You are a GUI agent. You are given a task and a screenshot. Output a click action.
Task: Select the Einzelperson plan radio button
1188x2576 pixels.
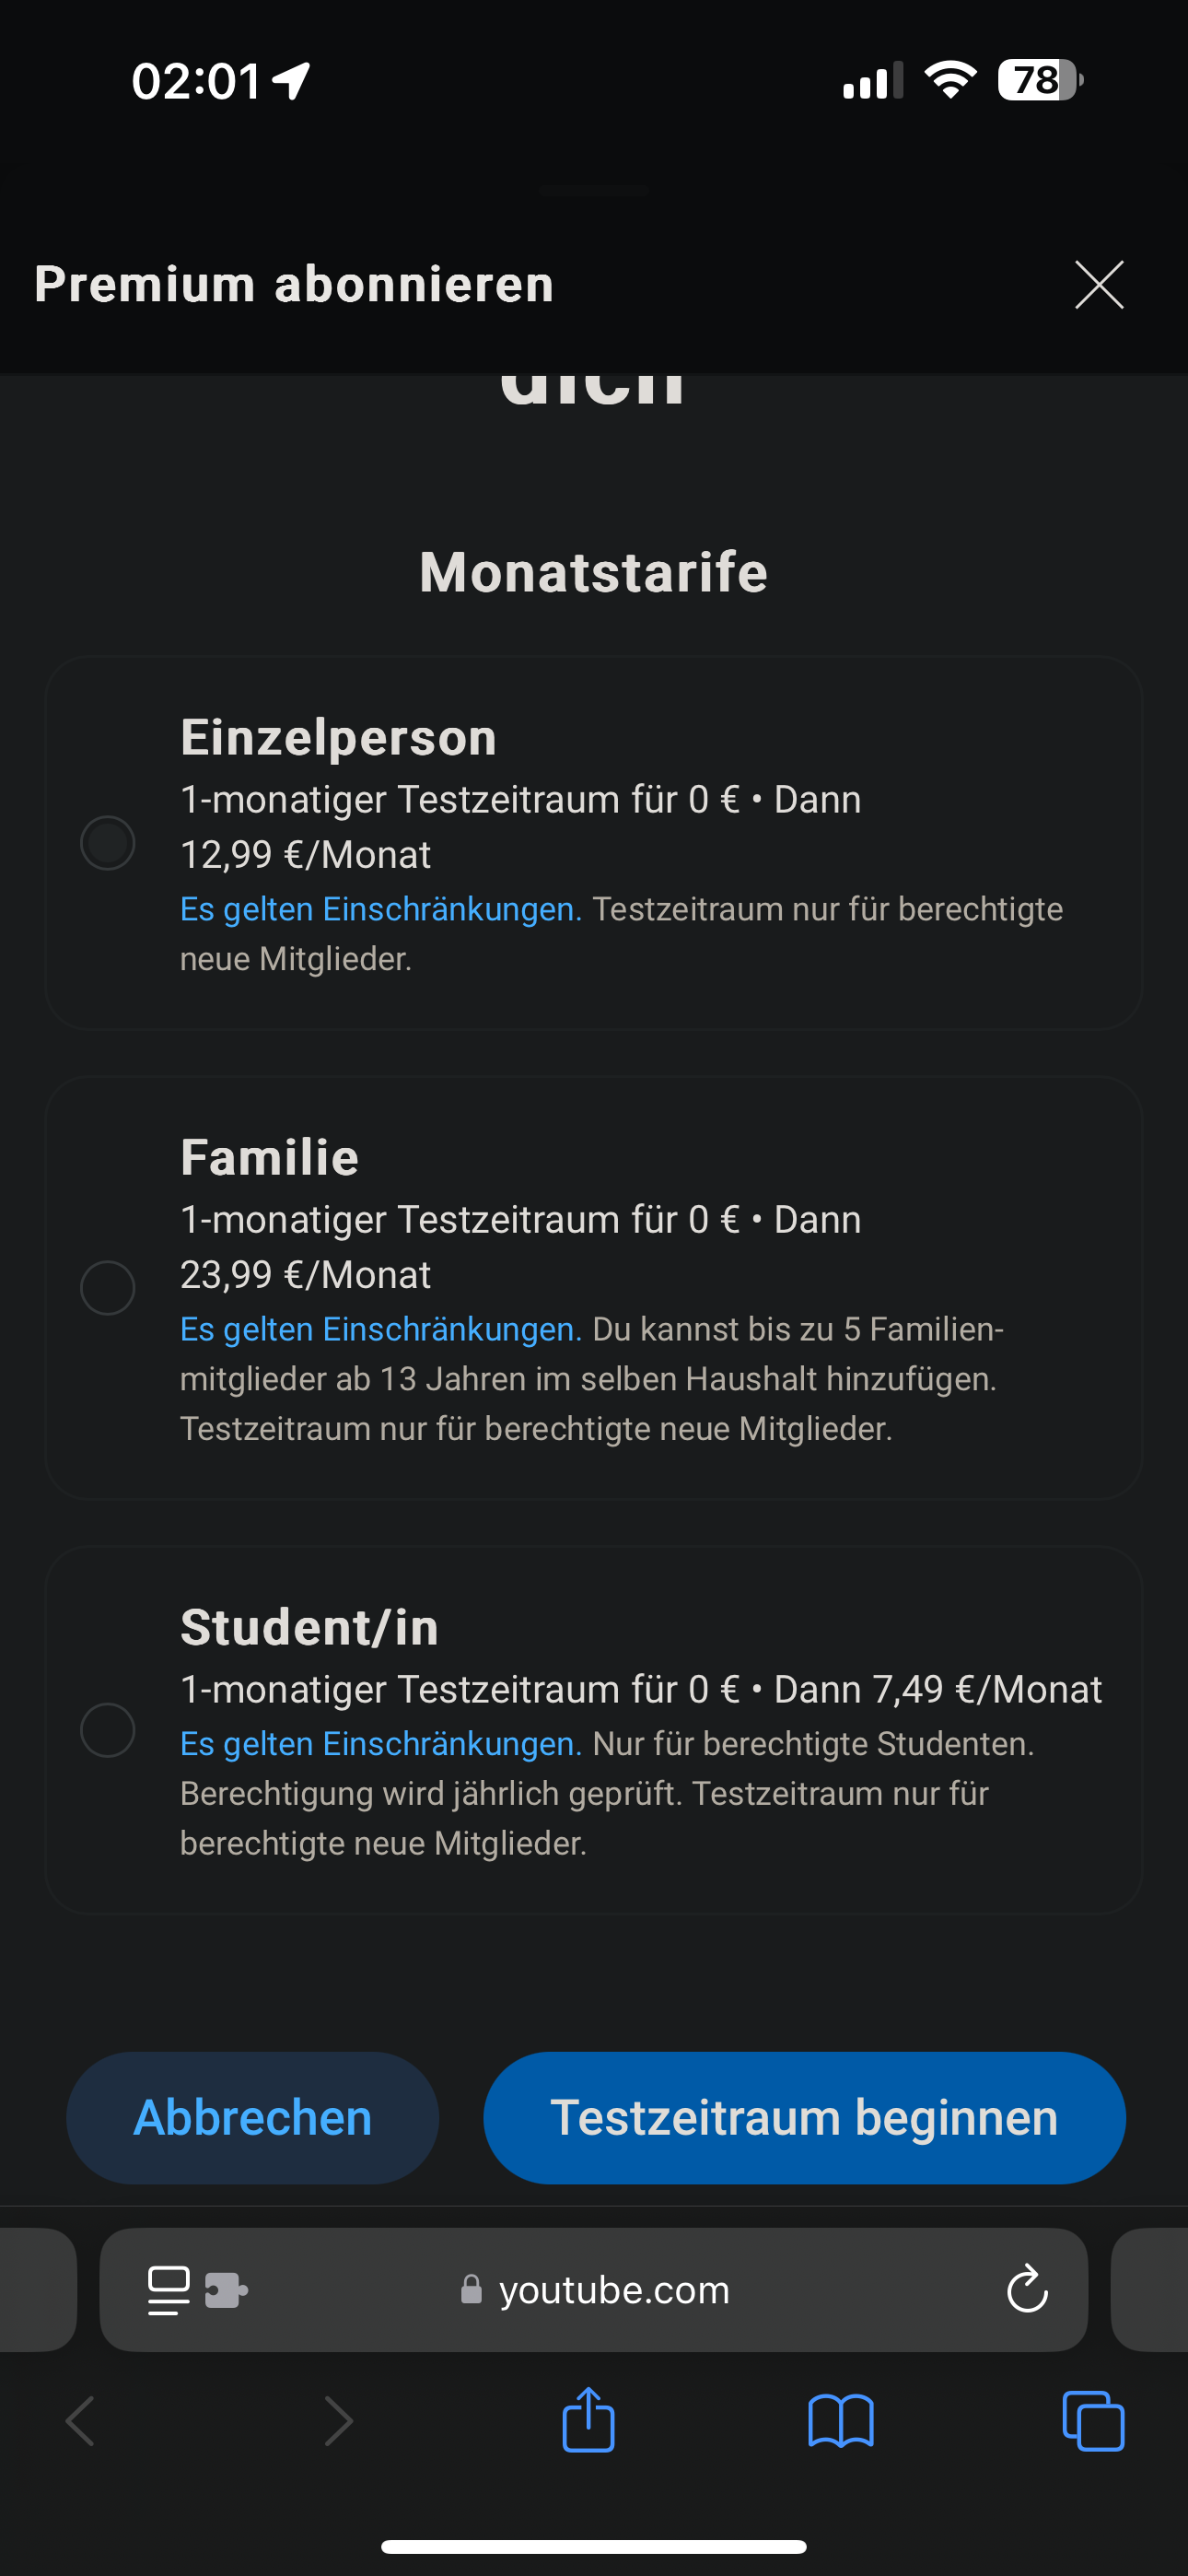tap(108, 843)
